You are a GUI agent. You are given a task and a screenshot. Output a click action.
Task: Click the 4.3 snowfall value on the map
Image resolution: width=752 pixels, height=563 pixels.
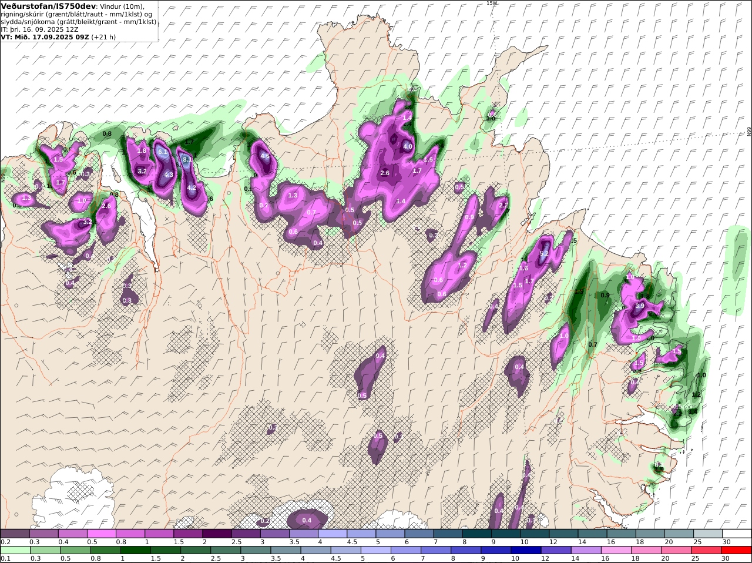tap(169, 175)
